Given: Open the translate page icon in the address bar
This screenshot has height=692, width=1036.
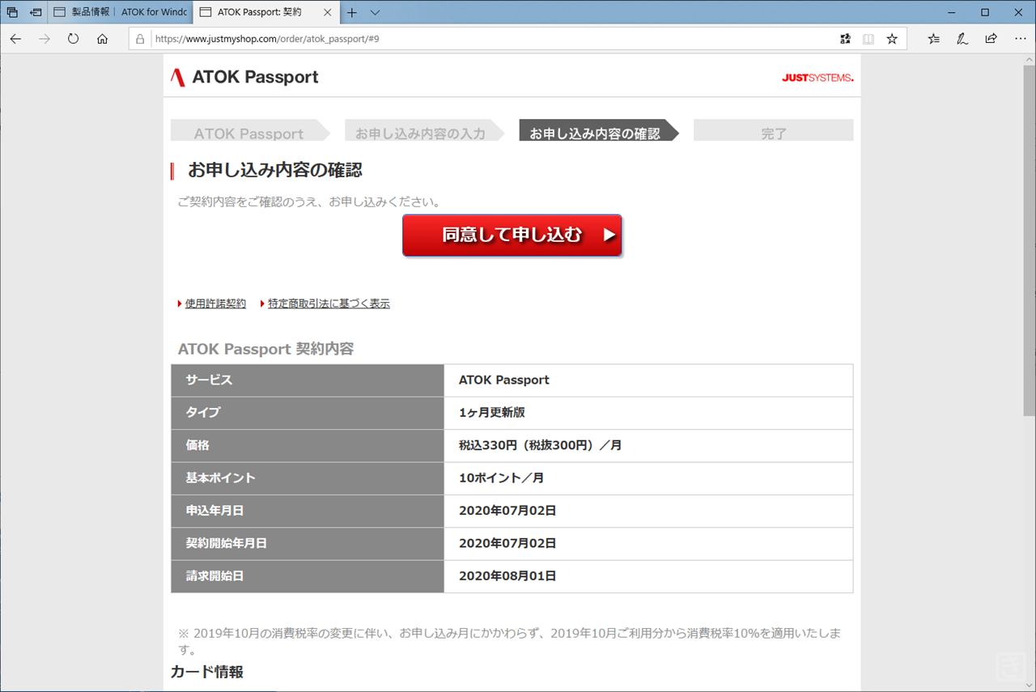Looking at the screenshot, I should coord(845,39).
